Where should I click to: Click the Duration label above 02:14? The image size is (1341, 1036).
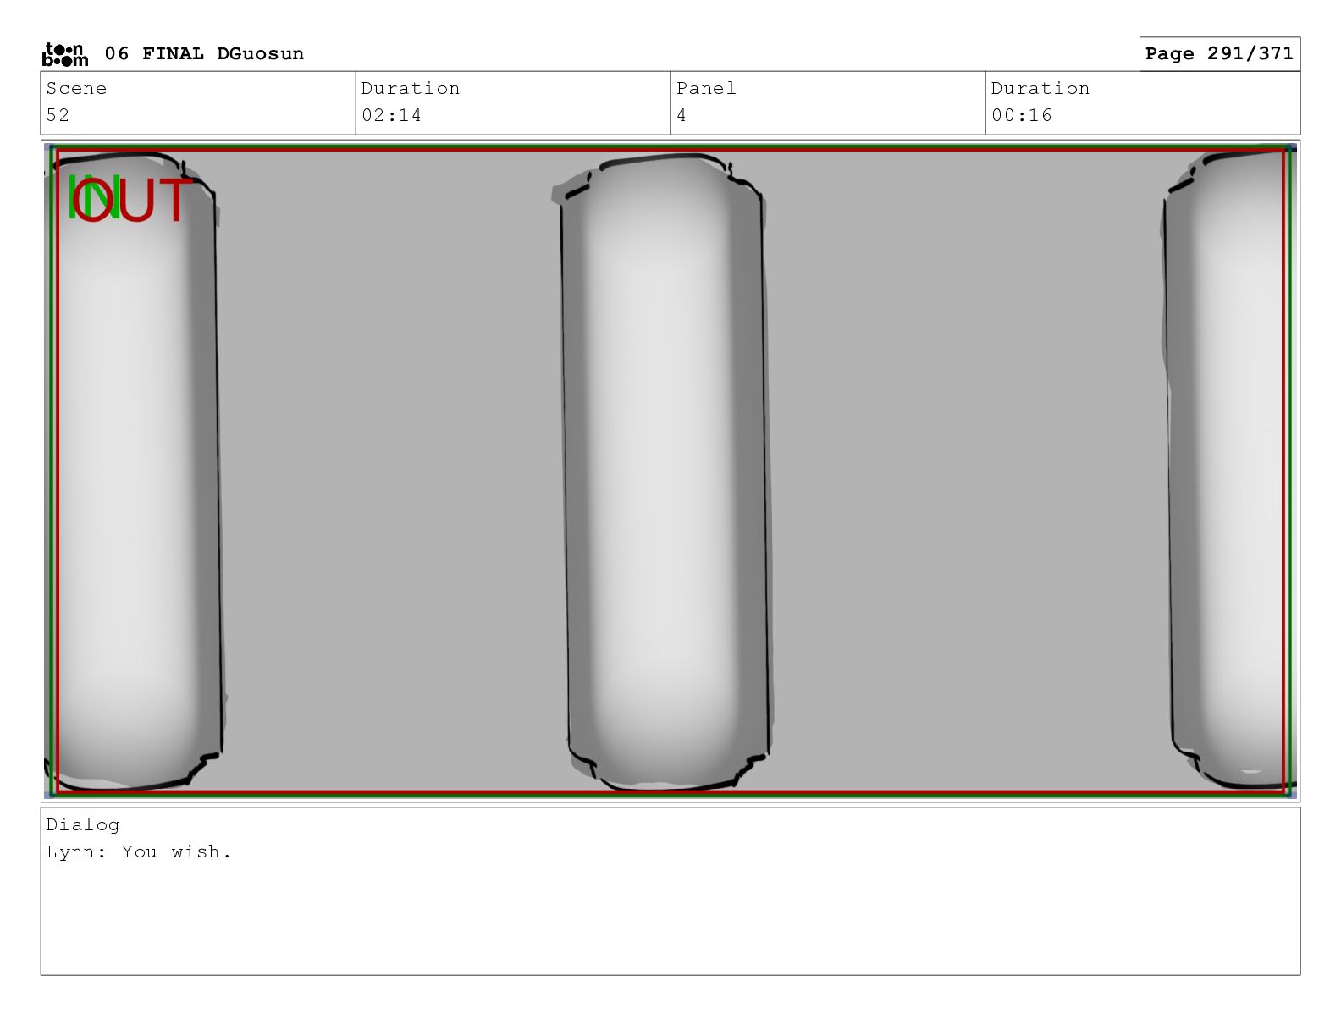click(x=411, y=89)
